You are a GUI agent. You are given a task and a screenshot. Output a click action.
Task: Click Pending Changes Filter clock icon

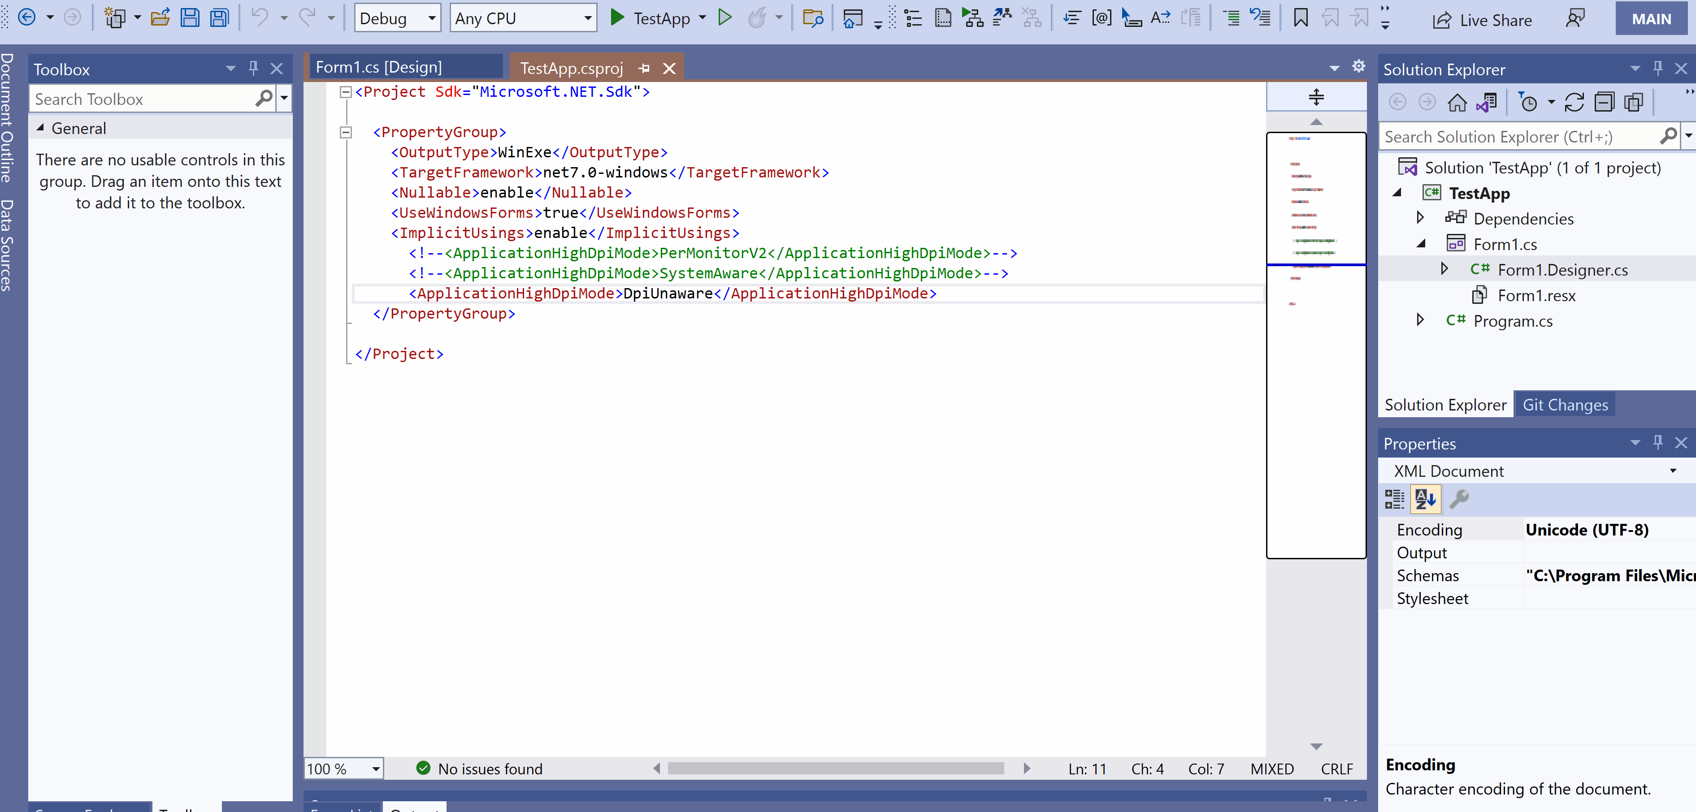[1527, 102]
